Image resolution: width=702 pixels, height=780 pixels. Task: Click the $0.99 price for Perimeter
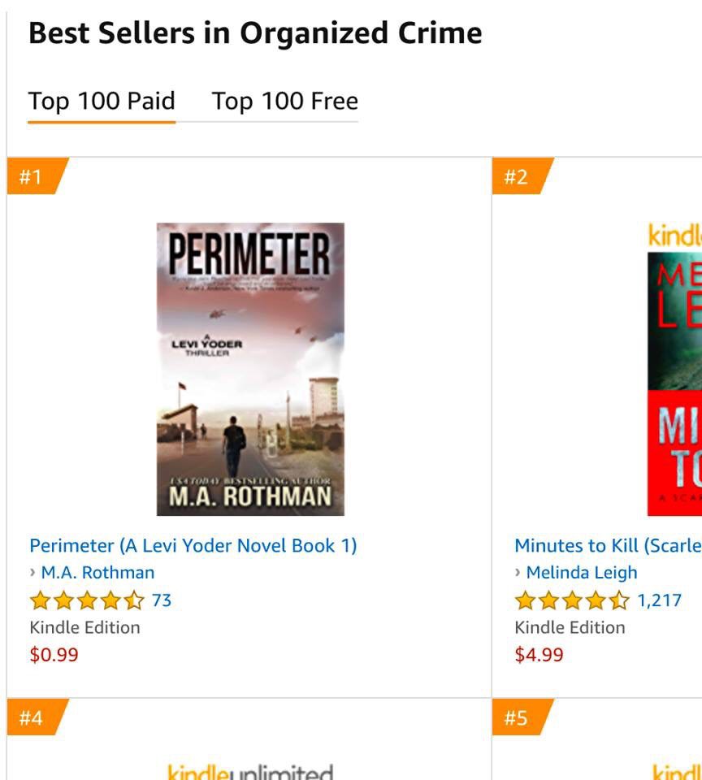point(54,655)
